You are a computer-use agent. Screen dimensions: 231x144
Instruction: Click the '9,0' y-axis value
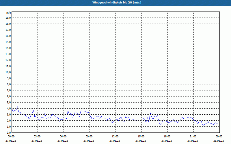click(9, 78)
